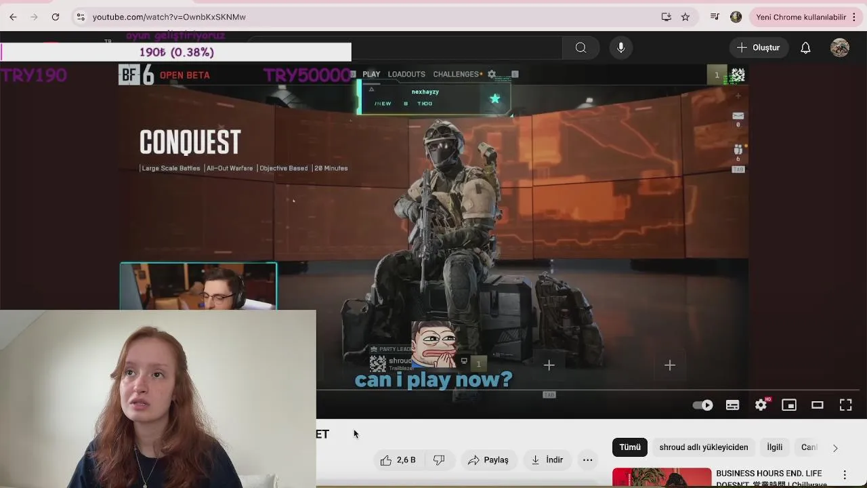
Task: Open Chrome three-dot menu
Action: (x=854, y=17)
